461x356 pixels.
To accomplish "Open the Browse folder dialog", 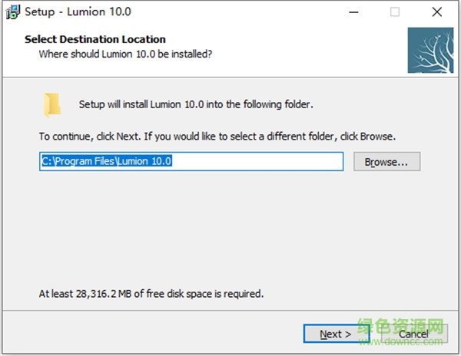I will pos(386,162).
